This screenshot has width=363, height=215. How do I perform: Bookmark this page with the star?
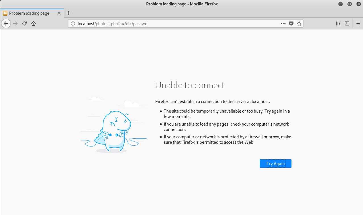tap(299, 23)
